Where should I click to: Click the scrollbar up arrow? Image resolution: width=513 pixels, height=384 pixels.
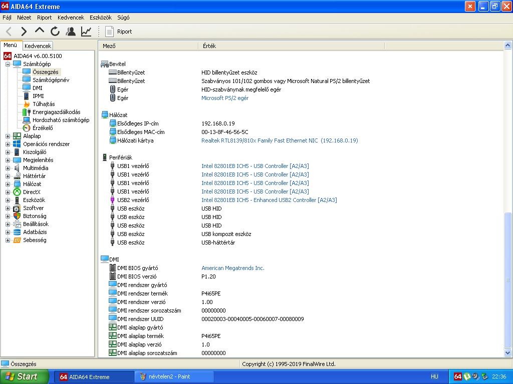coord(508,45)
